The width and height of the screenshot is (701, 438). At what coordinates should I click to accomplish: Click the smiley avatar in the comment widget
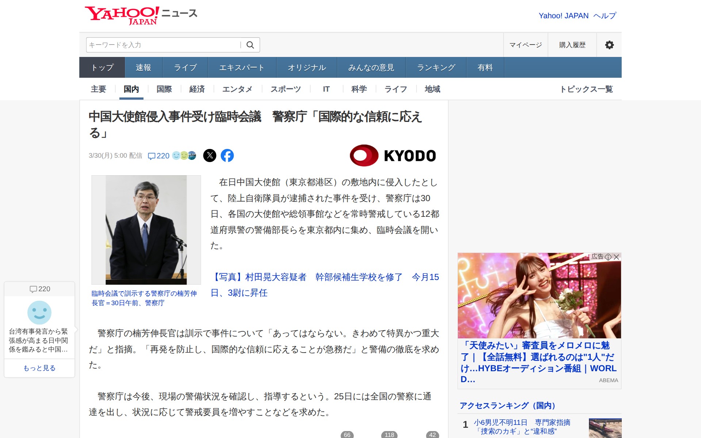pos(39,312)
